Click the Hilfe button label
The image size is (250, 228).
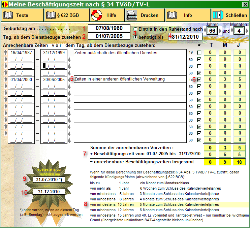[x=111, y=15]
